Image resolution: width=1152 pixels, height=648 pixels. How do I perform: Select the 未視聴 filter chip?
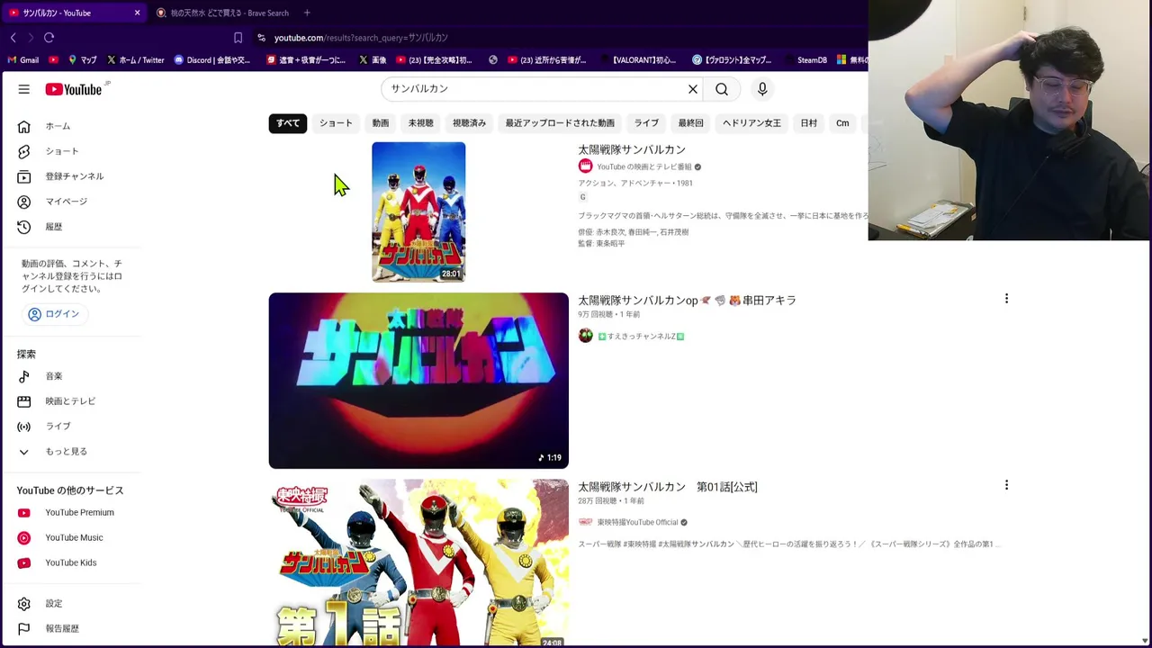point(420,123)
